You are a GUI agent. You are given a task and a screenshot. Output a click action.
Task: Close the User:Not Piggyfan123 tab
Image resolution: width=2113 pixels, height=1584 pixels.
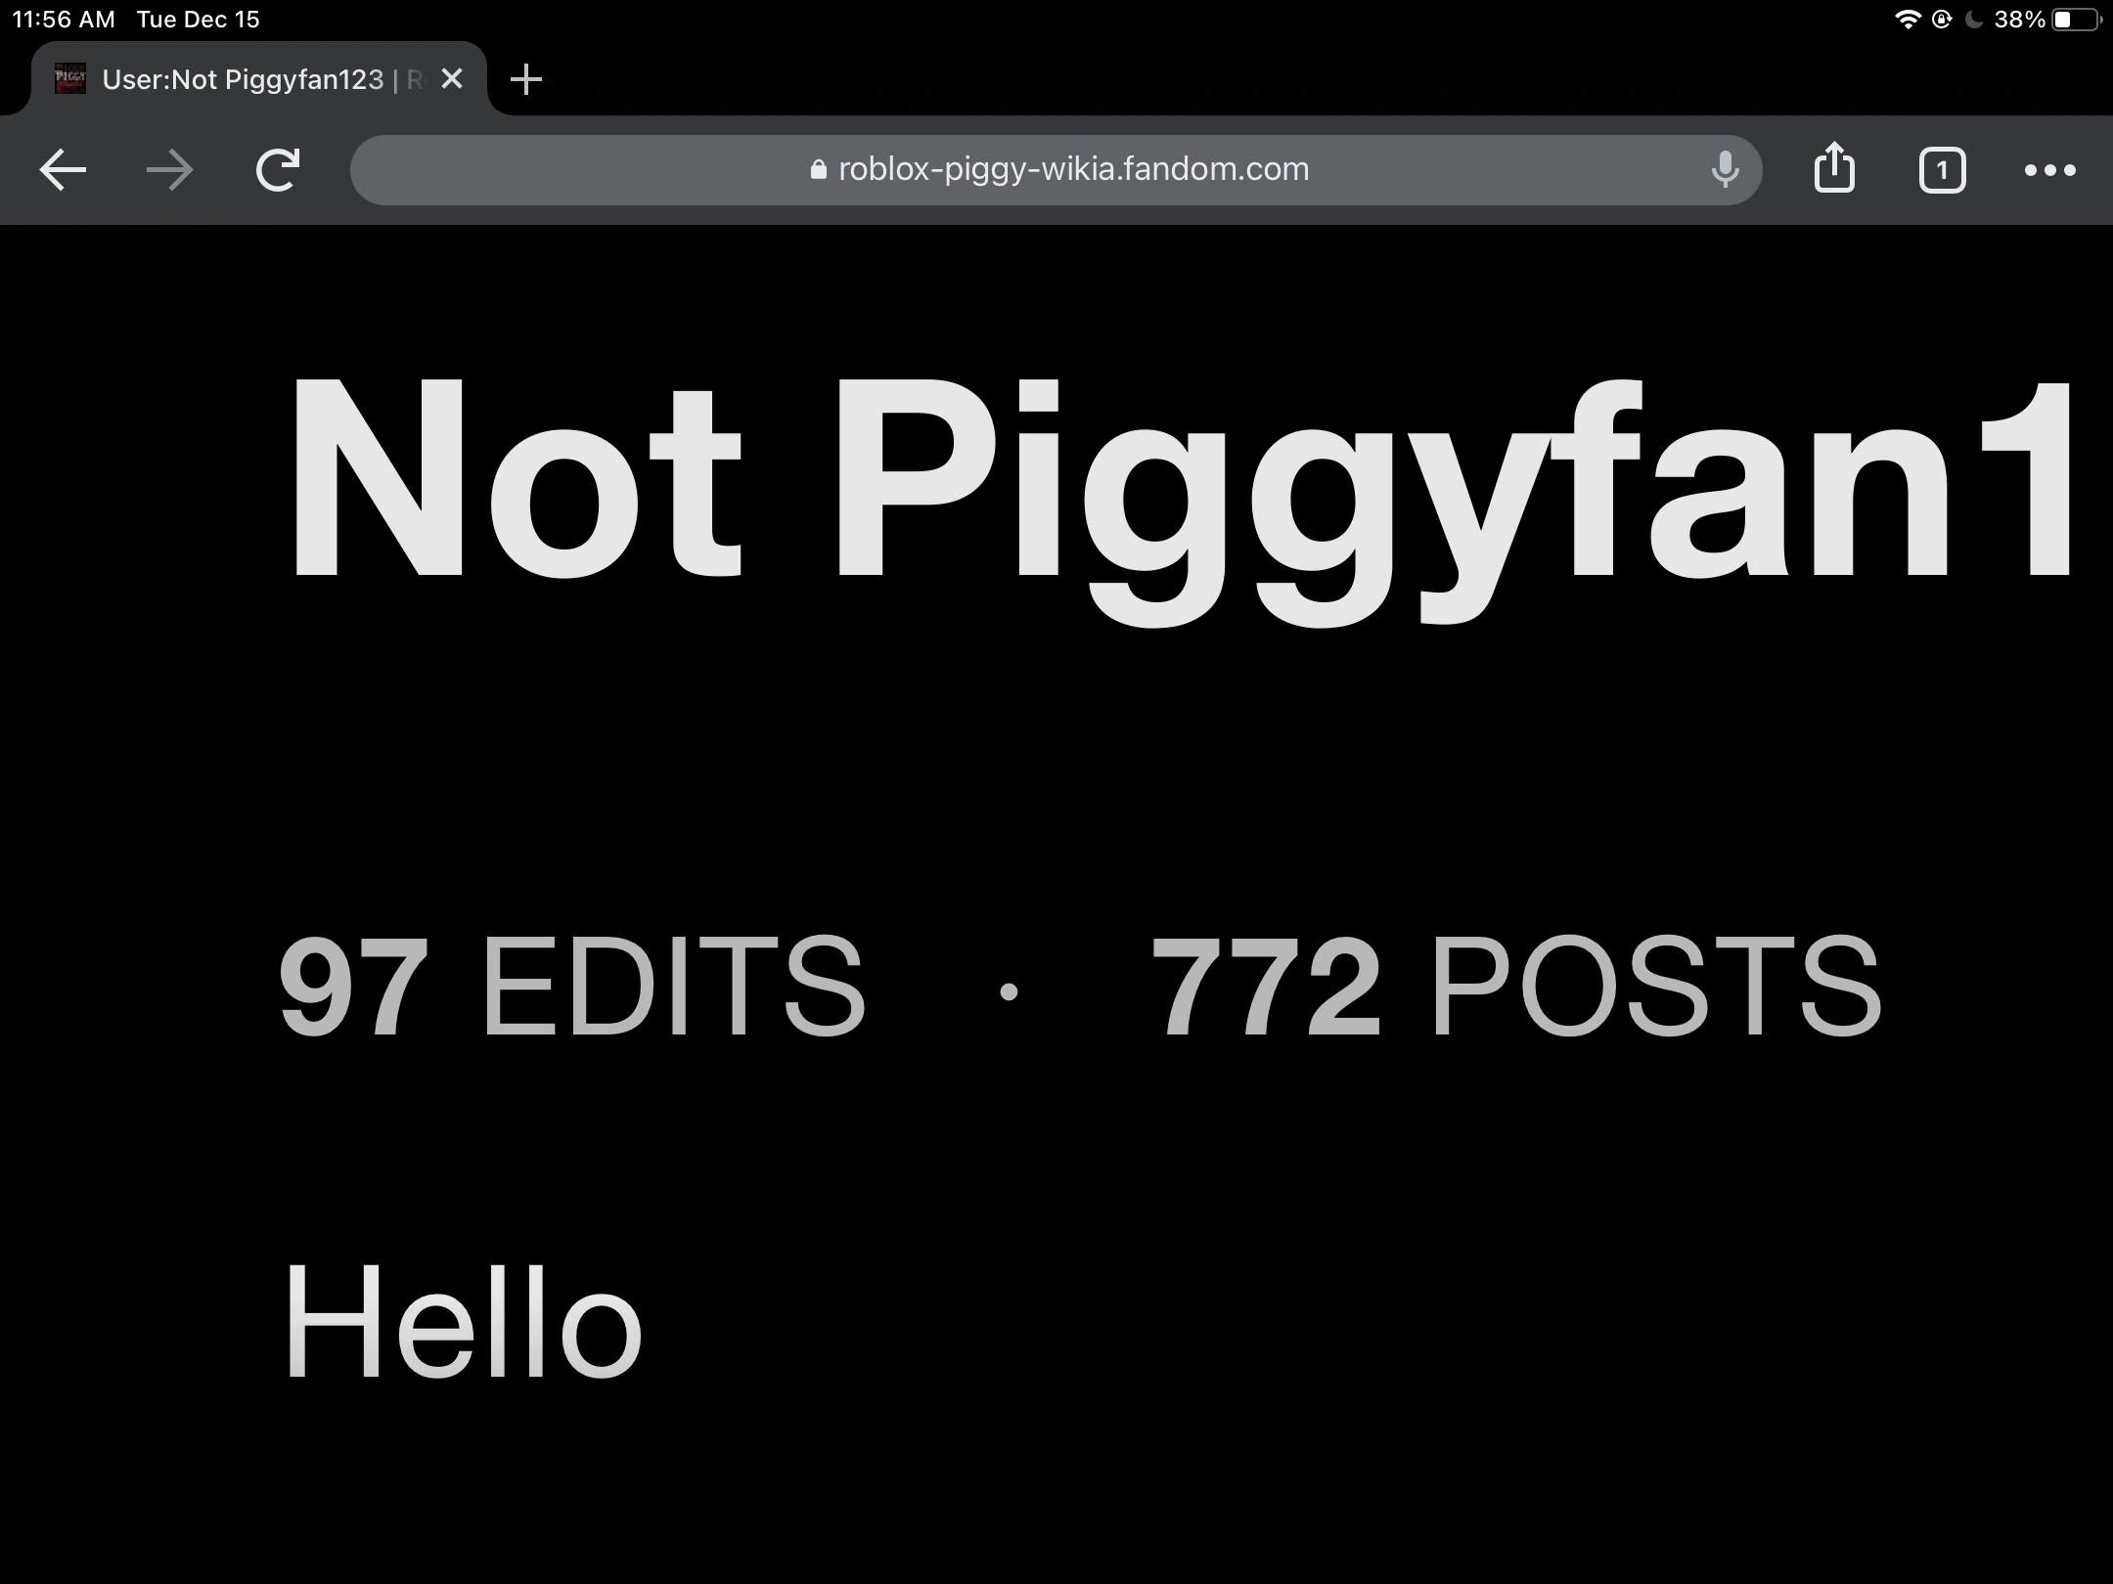452,79
